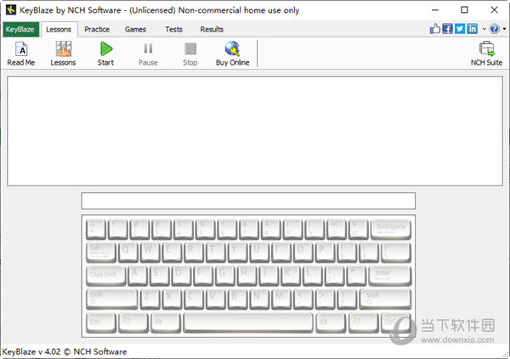Switch to the Results tab
Screen dimensions: 510x359
[212, 29]
